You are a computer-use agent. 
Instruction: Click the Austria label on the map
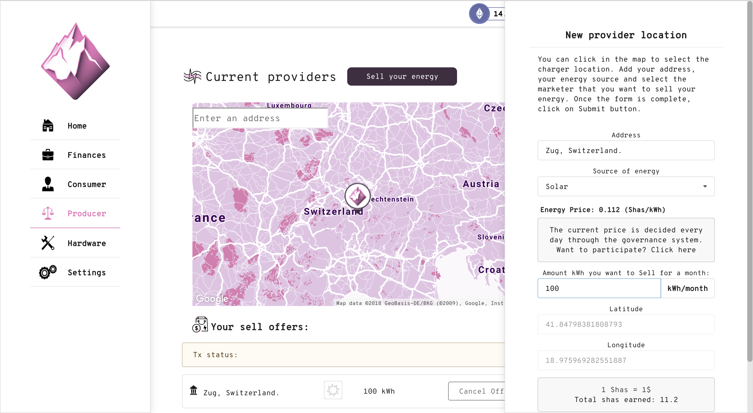point(481,184)
